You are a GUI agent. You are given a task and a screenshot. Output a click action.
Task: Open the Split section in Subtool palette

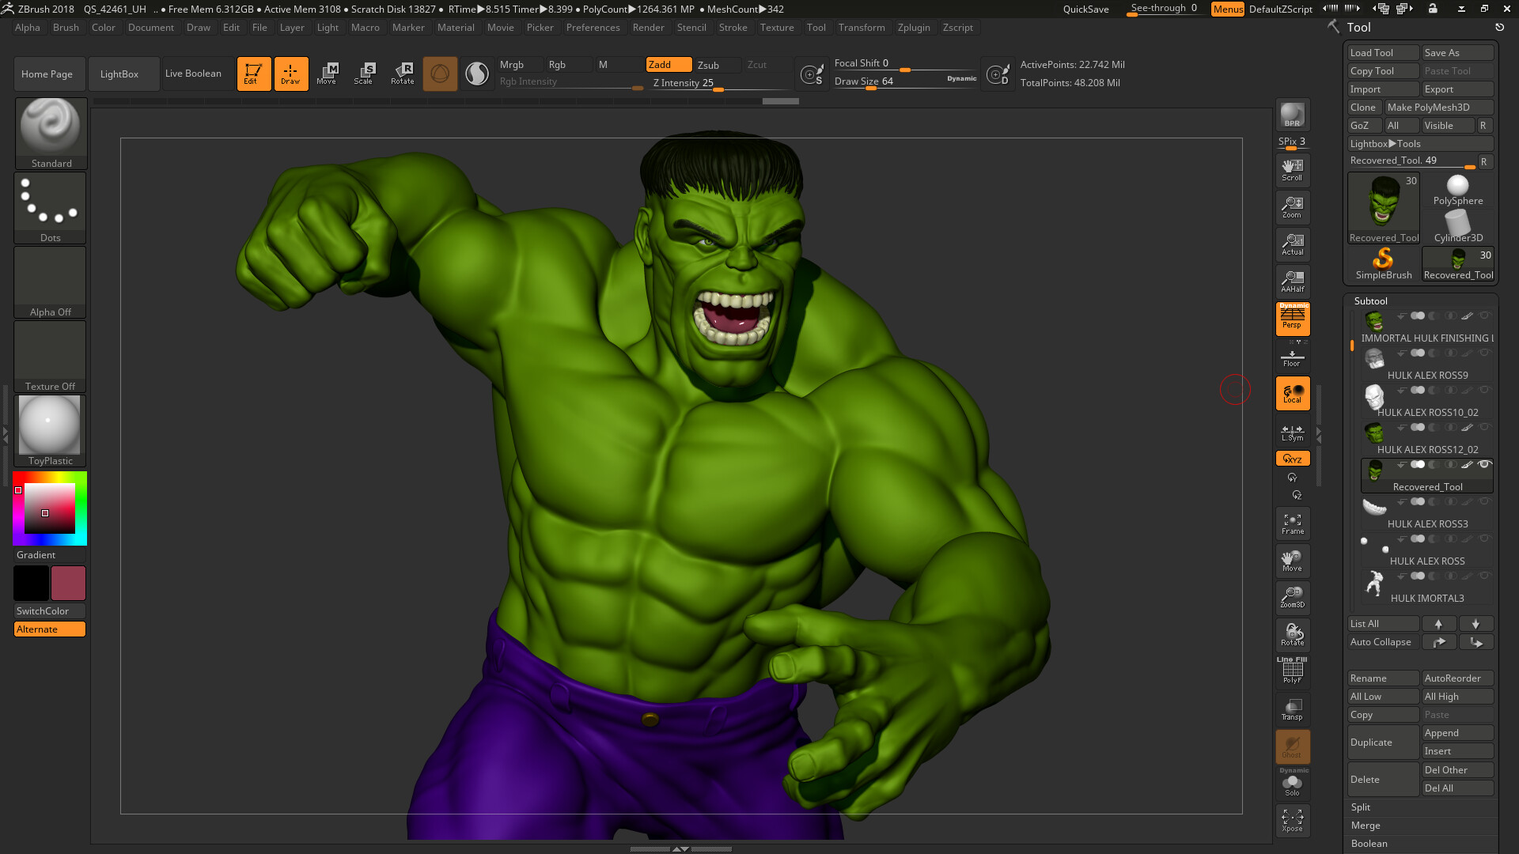pyautogui.click(x=1420, y=807)
